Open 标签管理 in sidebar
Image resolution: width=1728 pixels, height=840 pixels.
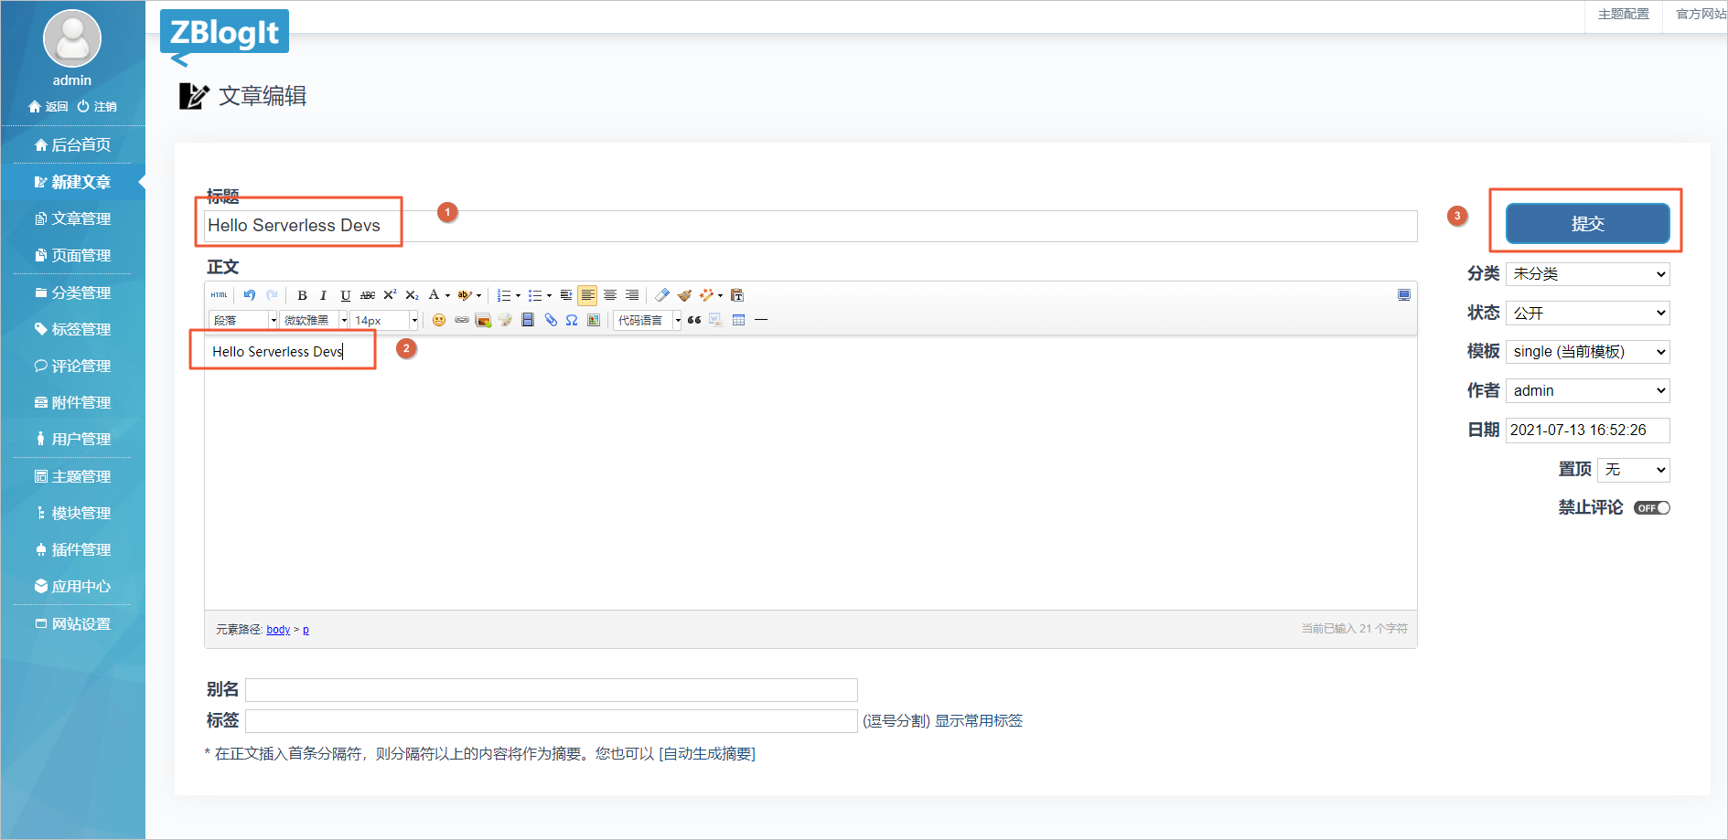(72, 329)
